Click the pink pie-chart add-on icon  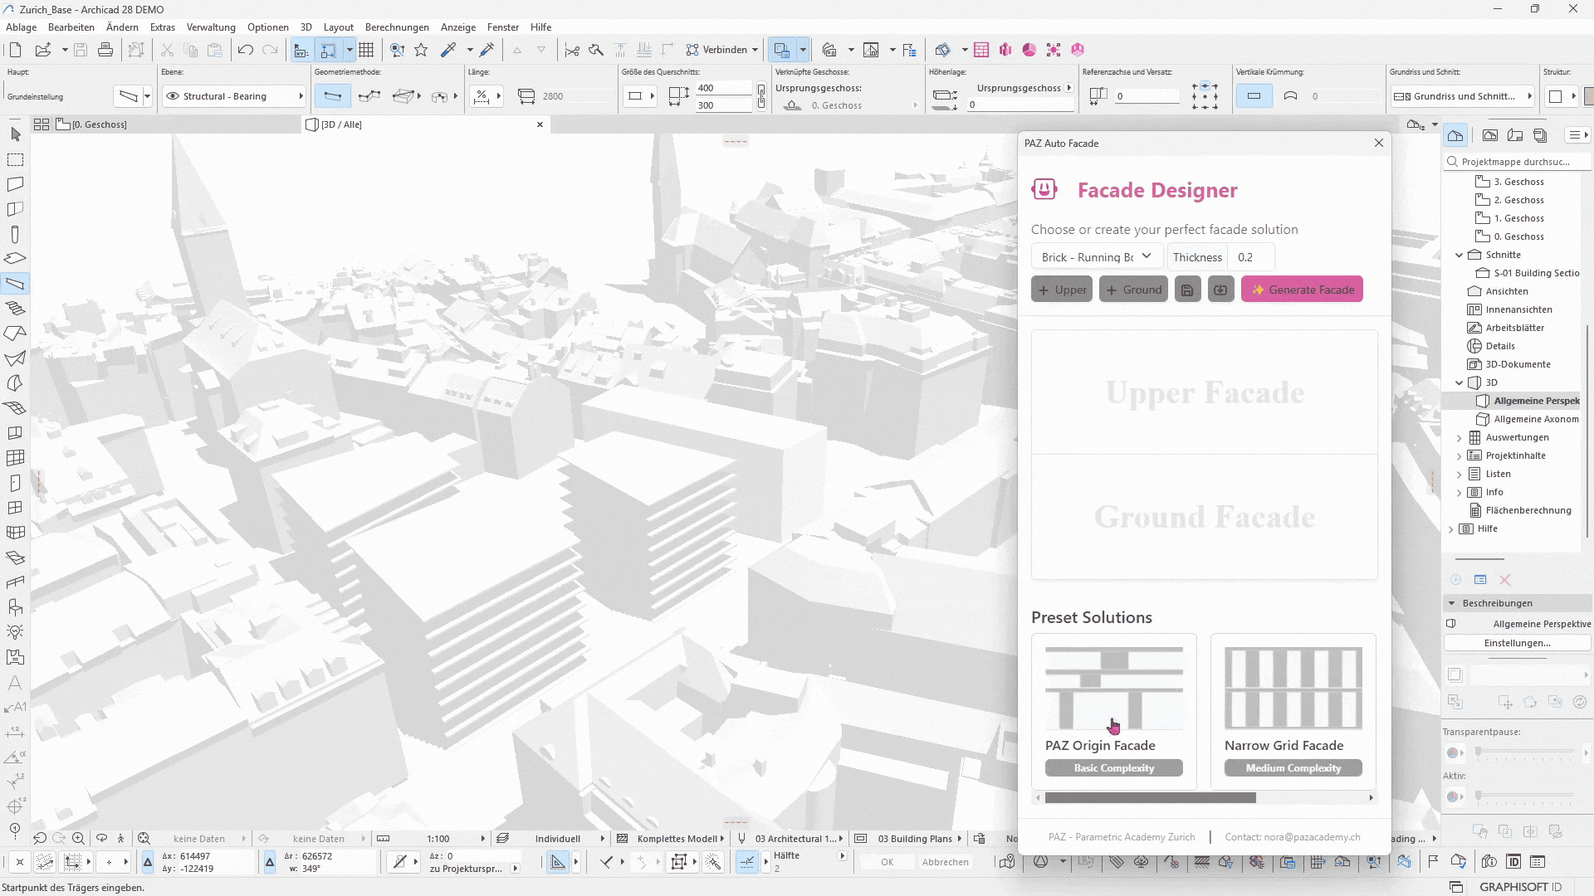[1029, 50]
